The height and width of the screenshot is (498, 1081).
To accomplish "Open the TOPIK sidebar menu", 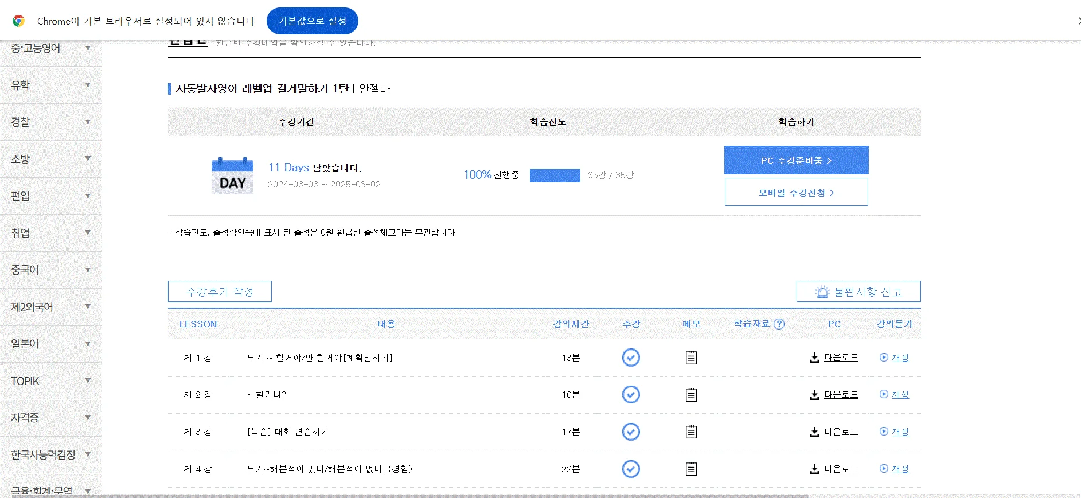I will click(x=51, y=381).
